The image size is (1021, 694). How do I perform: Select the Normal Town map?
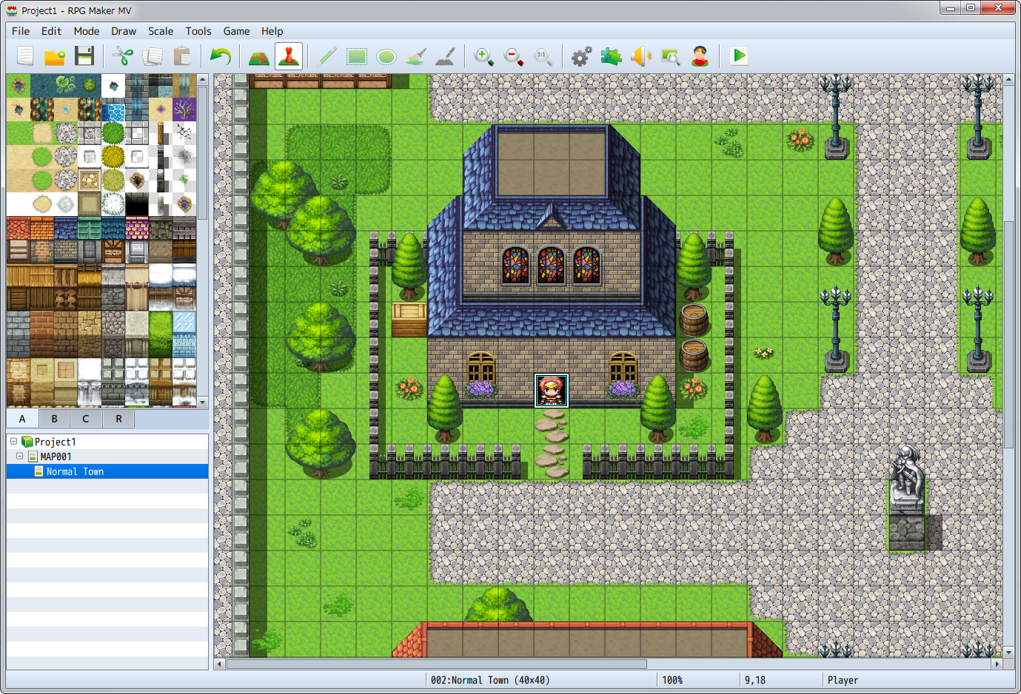click(x=75, y=471)
